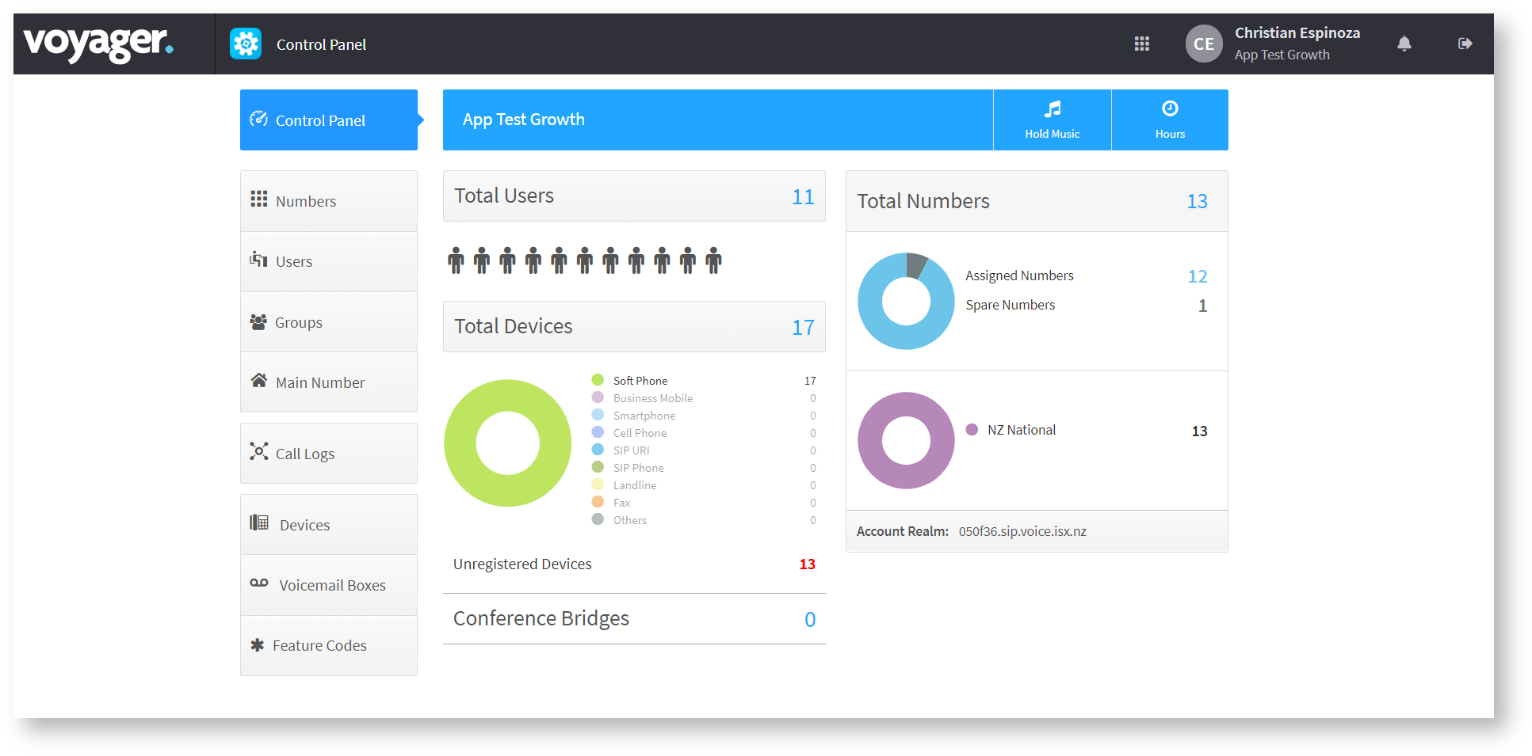This screenshot has height=756, width=1532.
Task: Click the CE user avatar
Action: [x=1203, y=44]
